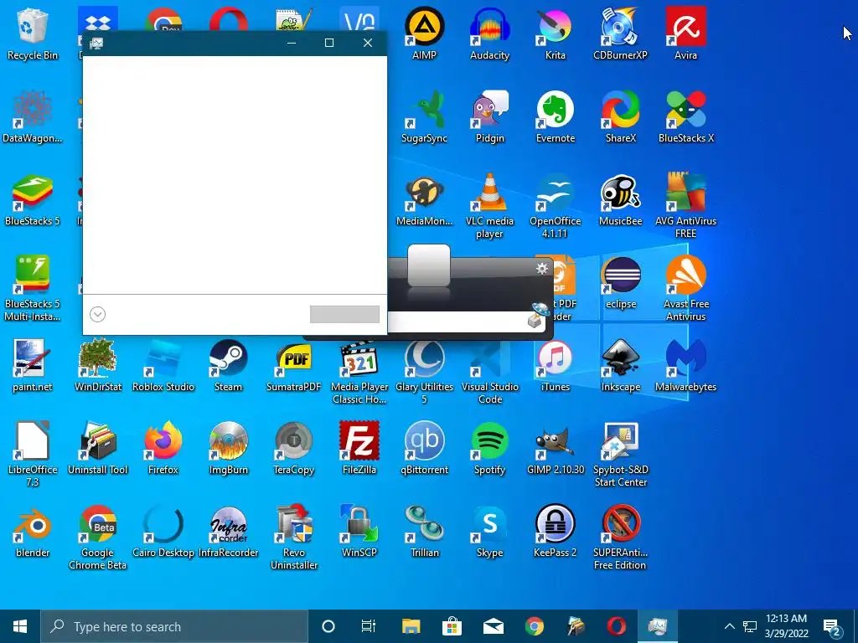Open SugarSync desktop icon

click(424, 116)
